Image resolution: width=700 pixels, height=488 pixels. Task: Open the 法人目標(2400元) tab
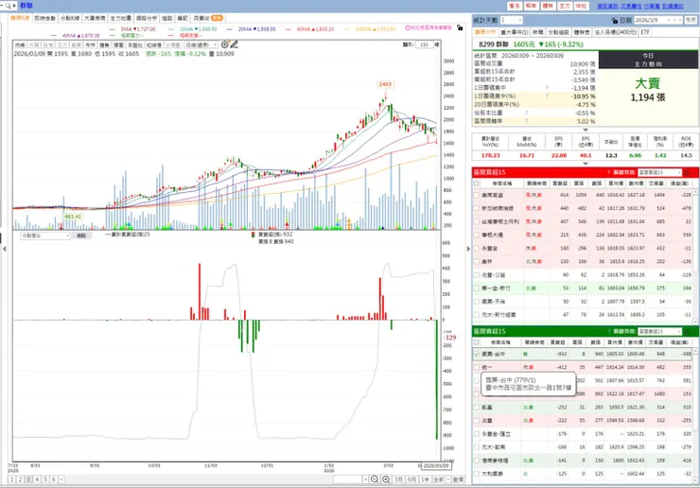tap(615, 32)
